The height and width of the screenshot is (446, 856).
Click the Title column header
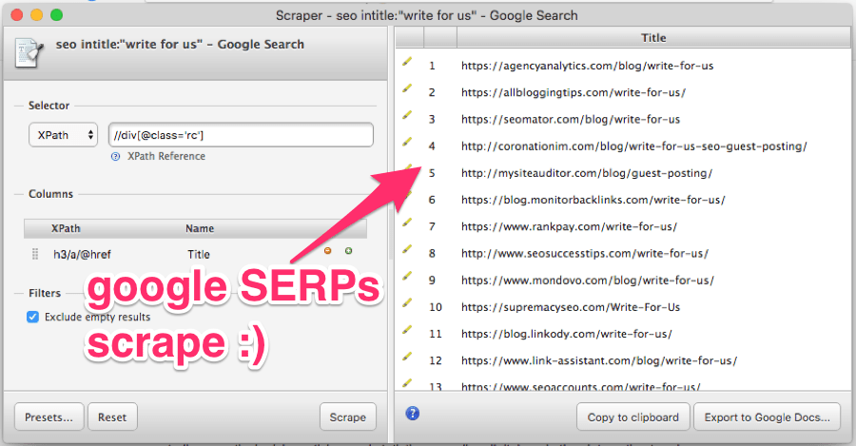tap(653, 38)
